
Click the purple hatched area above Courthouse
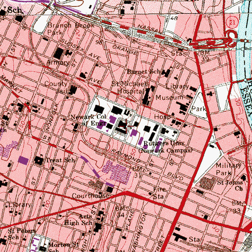tap(117, 172)
